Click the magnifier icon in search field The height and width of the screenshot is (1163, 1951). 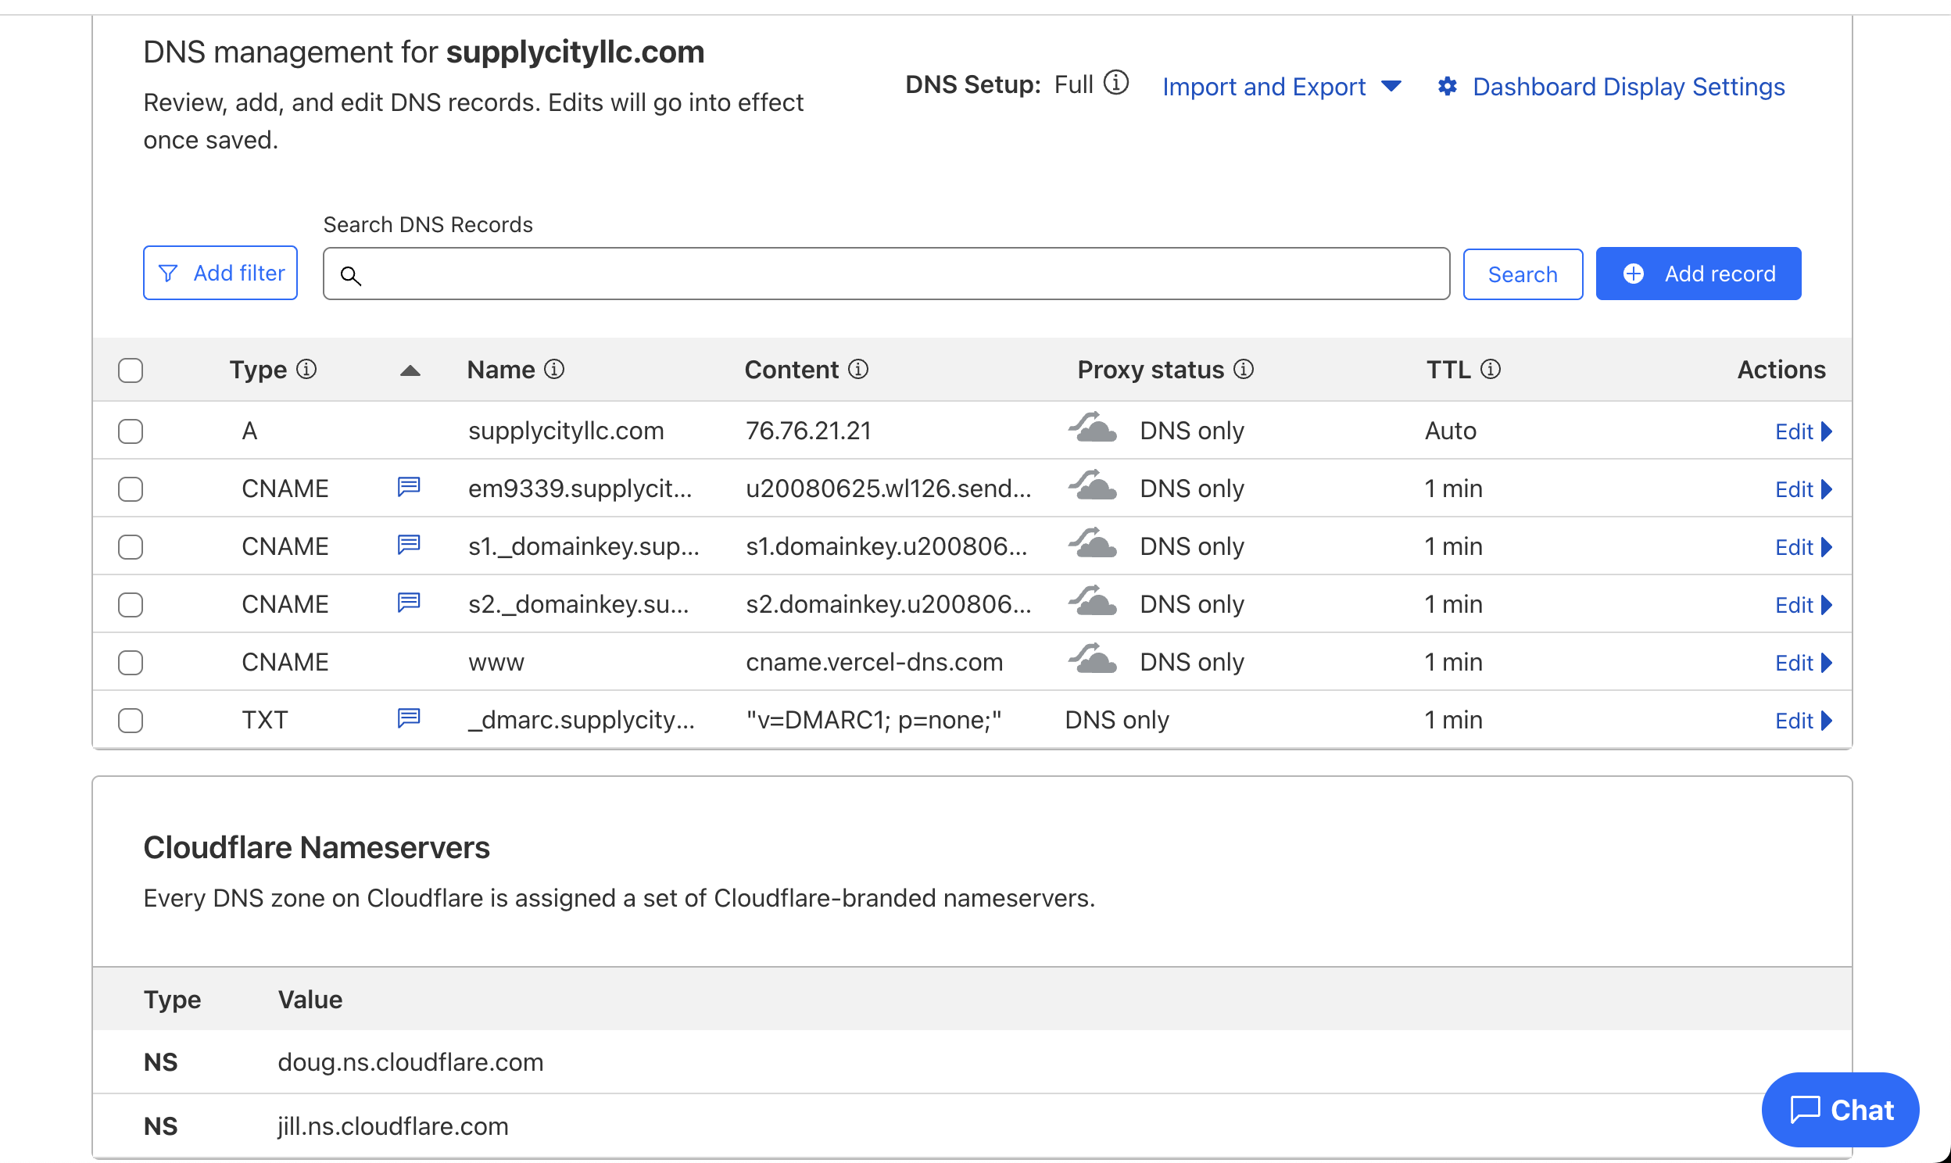pos(350,276)
